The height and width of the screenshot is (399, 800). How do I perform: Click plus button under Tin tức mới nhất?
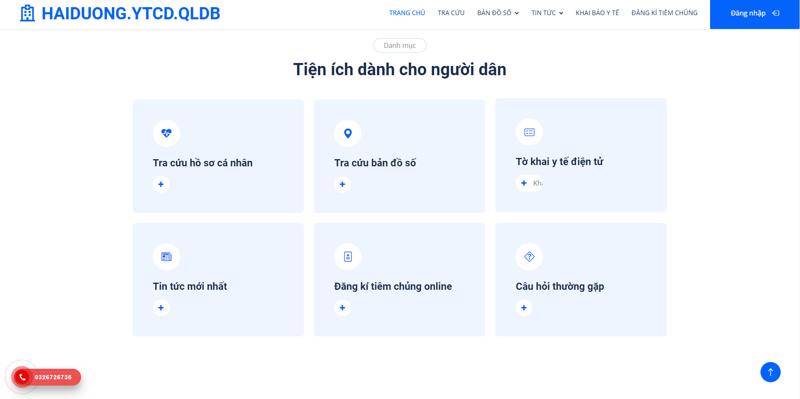pyautogui.click(x=161, y=308)
